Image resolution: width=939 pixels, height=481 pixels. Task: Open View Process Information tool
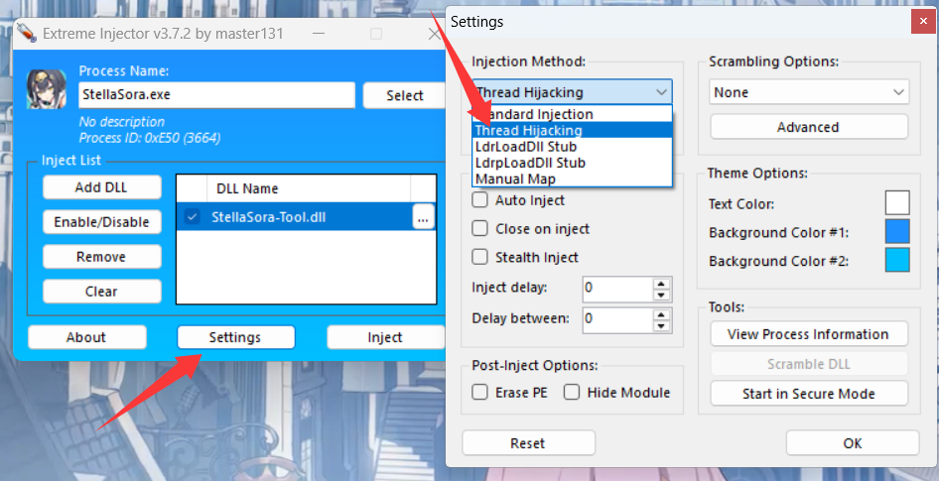808,334
